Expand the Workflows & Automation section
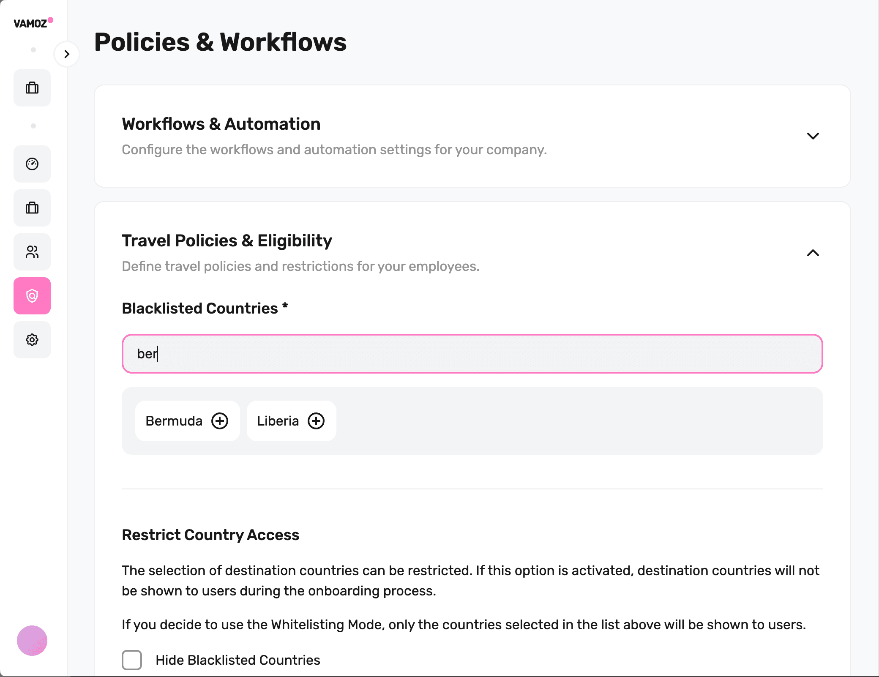The image size is (879, 677). 813,136
